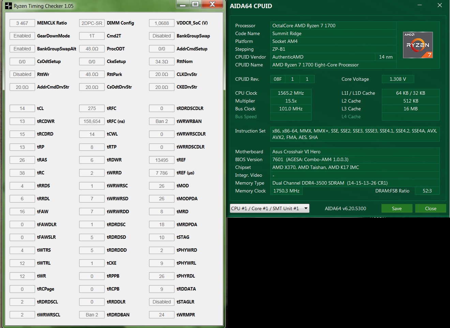Click the RttPark 48.0Ω field

tap(92, 74)
